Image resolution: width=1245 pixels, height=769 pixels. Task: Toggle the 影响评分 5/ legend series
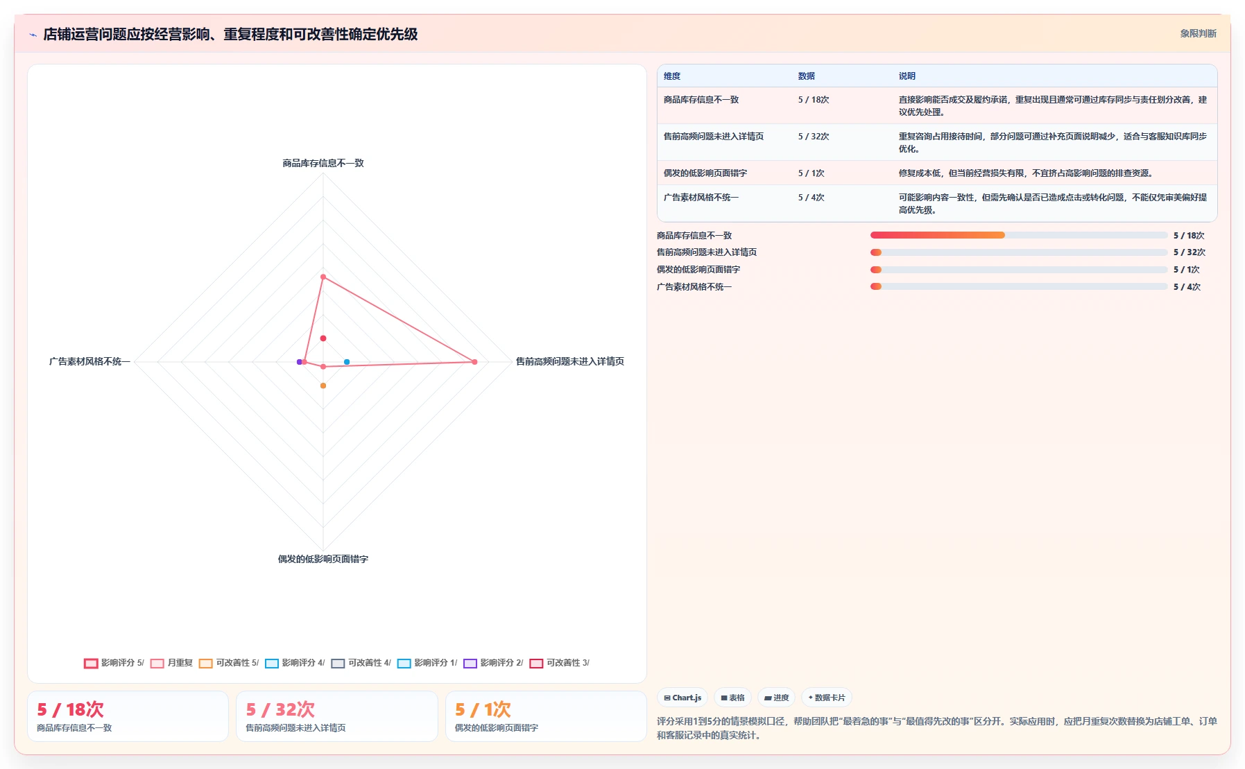coord(114,663)
